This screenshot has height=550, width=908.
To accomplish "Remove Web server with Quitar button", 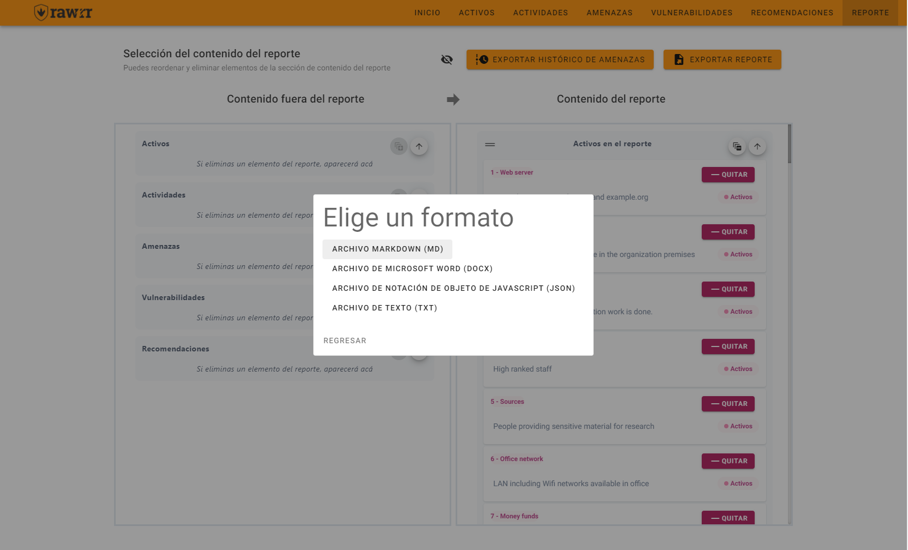I will [x=728, y=175].
